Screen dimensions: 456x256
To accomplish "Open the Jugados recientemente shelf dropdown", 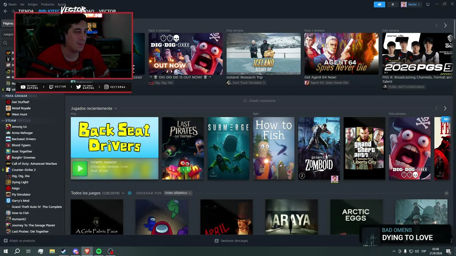I will click(x=115, y=108).
